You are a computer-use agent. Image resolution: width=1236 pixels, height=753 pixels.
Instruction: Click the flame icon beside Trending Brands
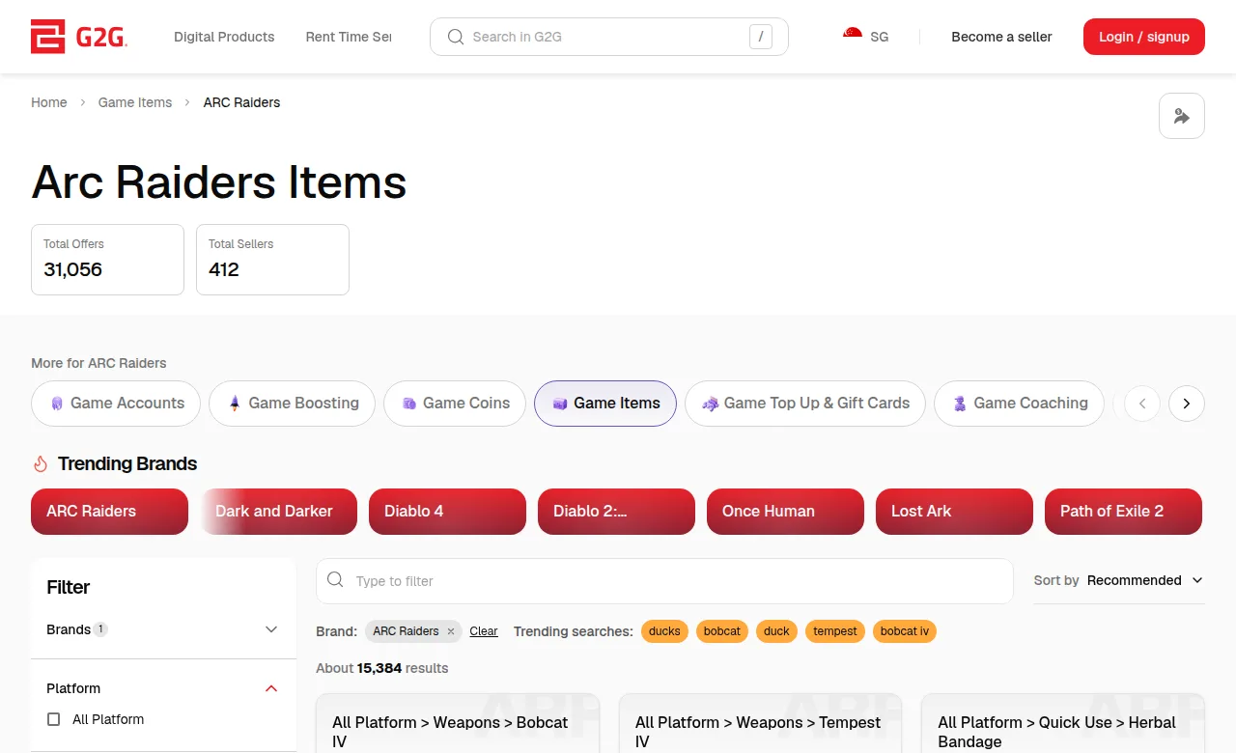click(41, 464)
